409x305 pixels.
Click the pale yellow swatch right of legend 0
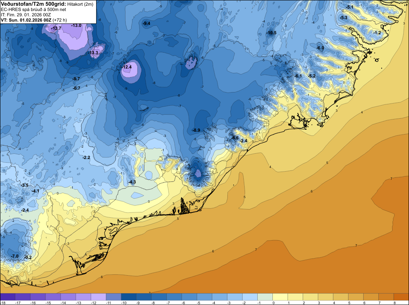click(280, 297)
